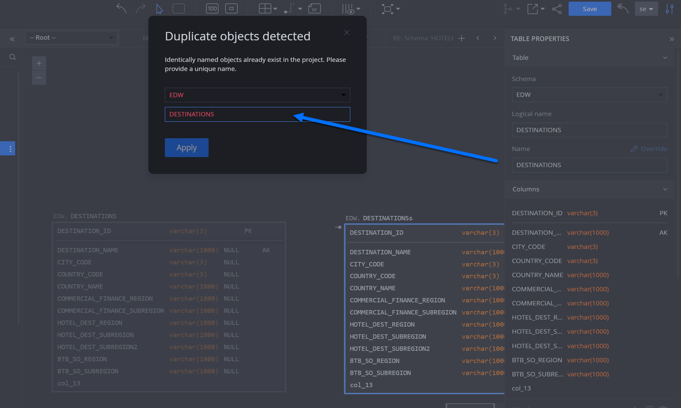Image resolution: width=681 pixels, height=408 pixels.
Task: Set zoom to 100 percent
Action: [x=212, y=8]
